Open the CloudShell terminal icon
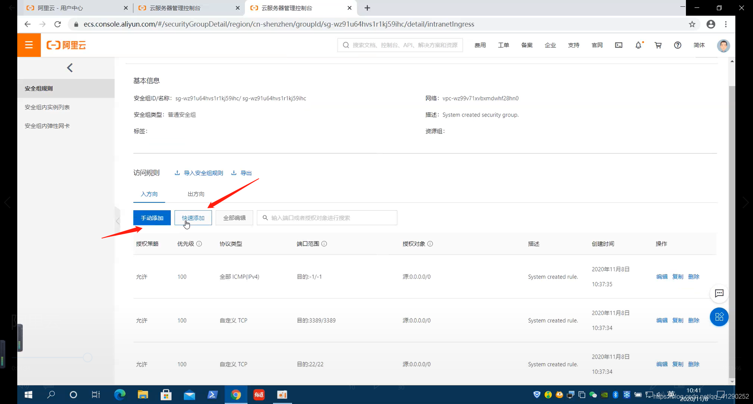The height and width of the screenshot is (404, 753). coord(618,45)
